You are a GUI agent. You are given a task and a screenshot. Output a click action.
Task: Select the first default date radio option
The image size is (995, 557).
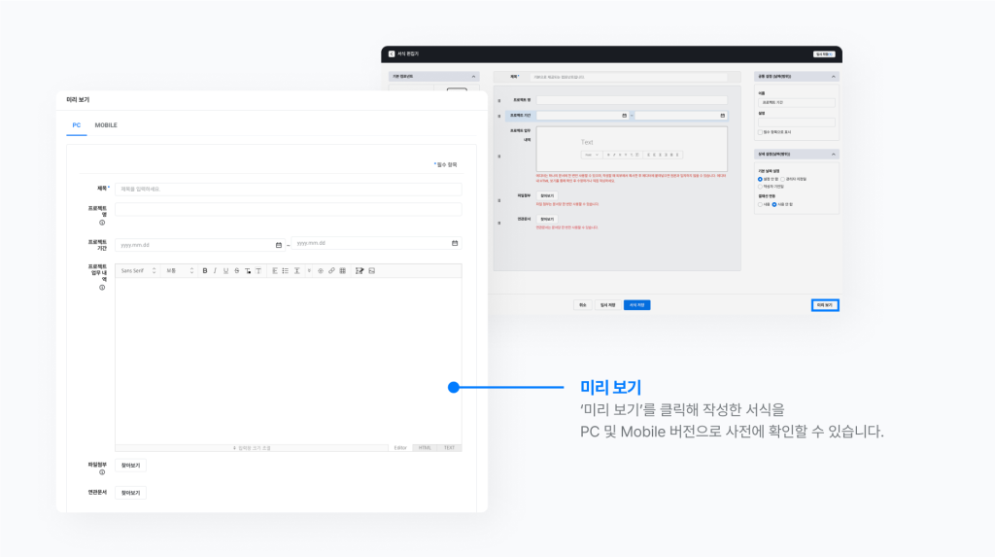pos(760,180)
